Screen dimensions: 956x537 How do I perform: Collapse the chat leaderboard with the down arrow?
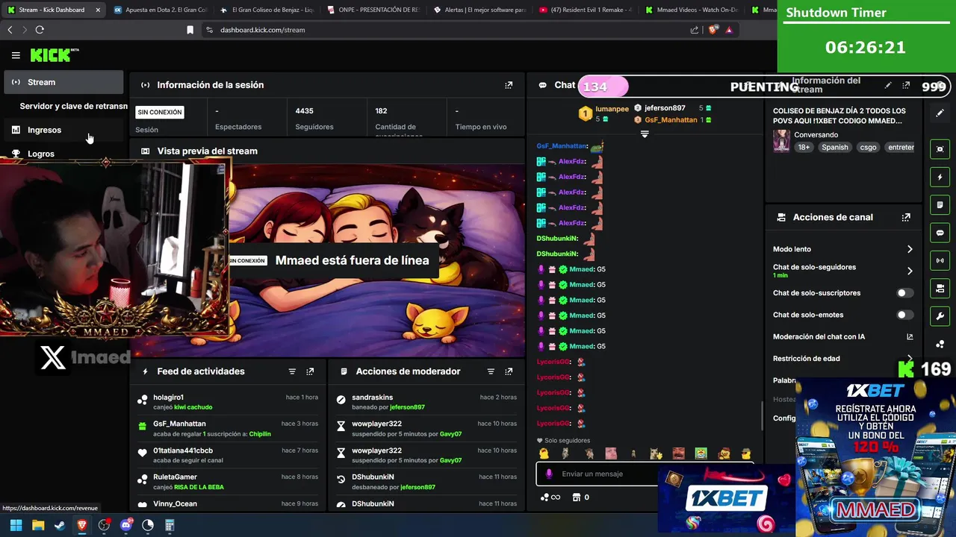click(645, 134)
